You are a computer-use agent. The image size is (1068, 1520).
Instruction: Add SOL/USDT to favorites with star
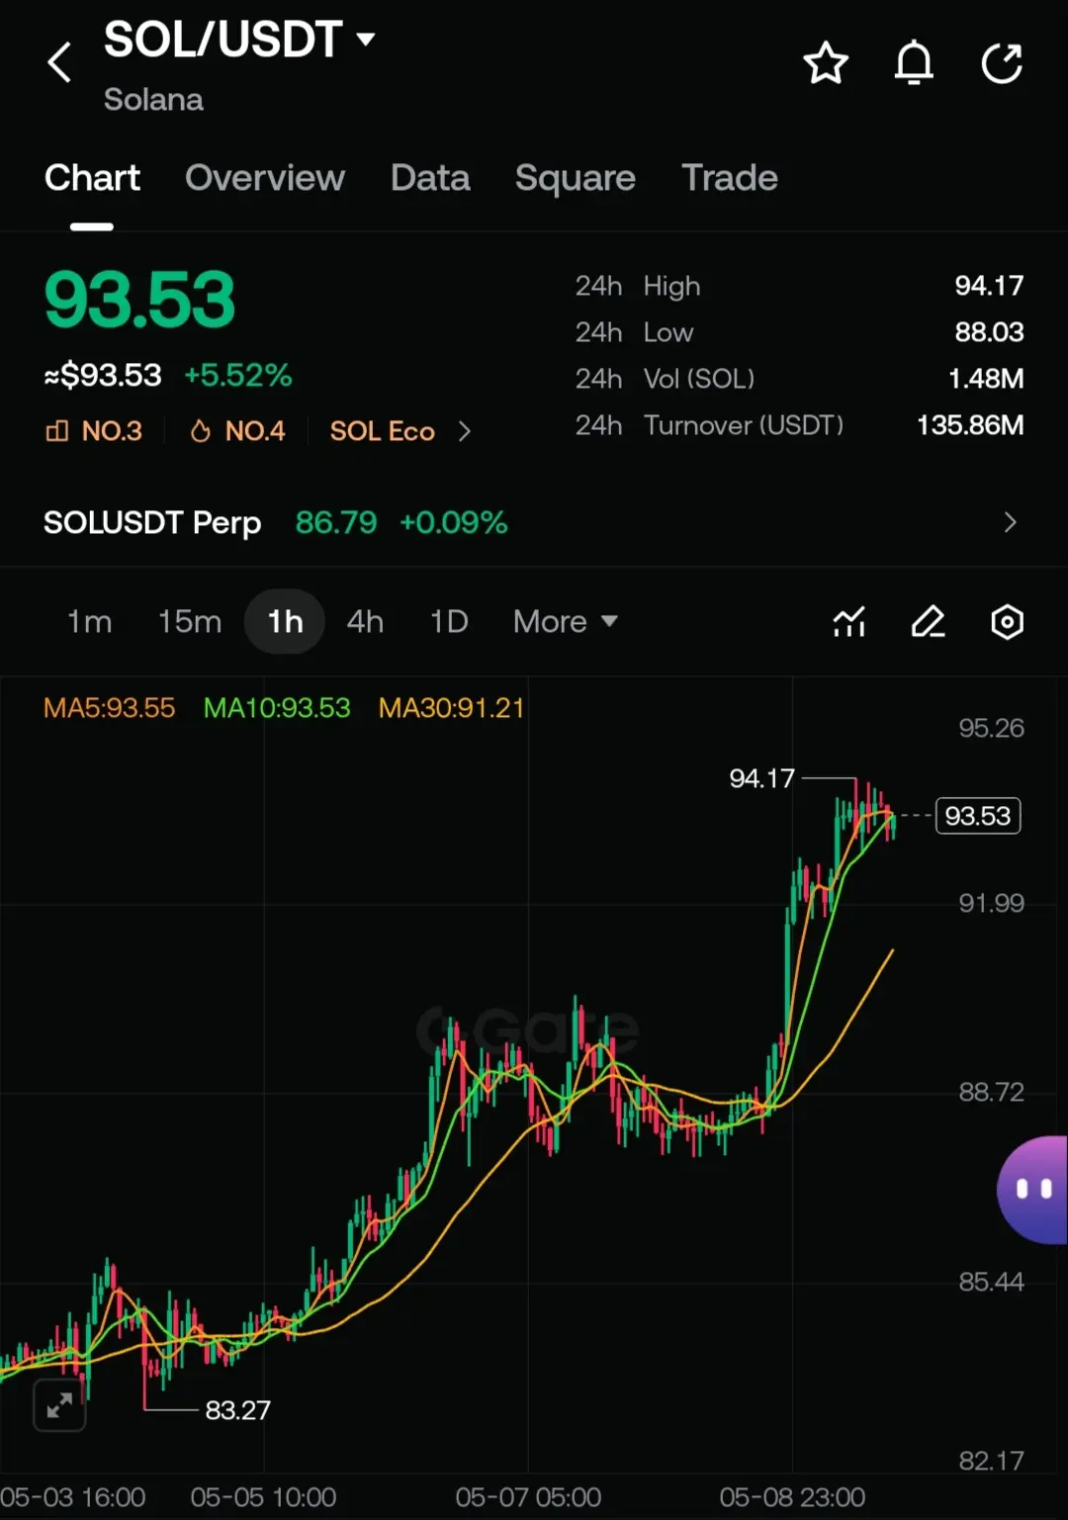click(826, 63)
